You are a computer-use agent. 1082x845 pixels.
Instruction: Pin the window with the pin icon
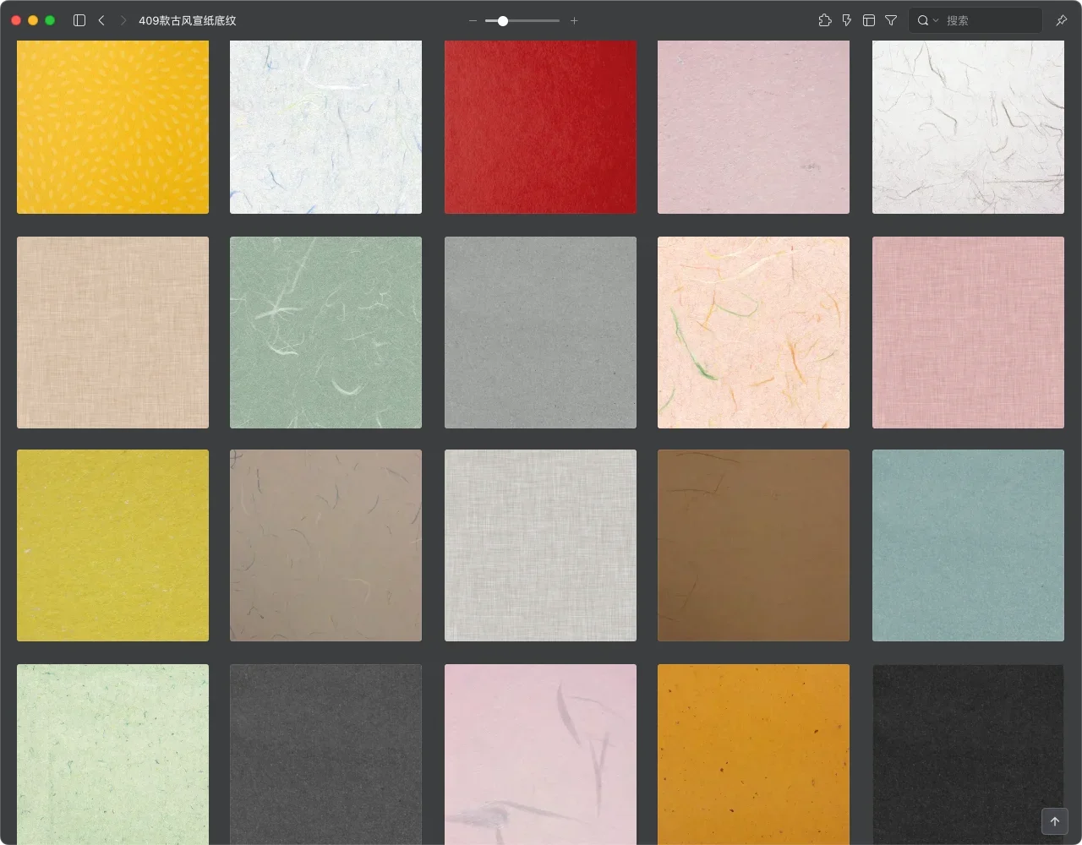click(x=1062, y=20)
